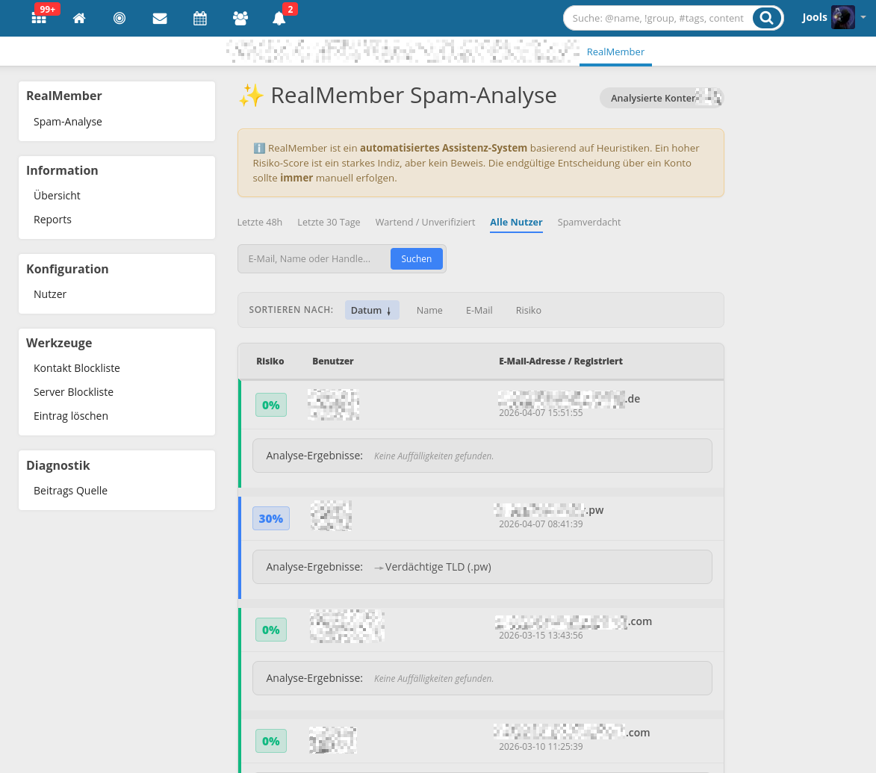The width and height of the screenshot is (876, 773).
Task: Click the 30% risk score badge
Action: tap(270, 518)
